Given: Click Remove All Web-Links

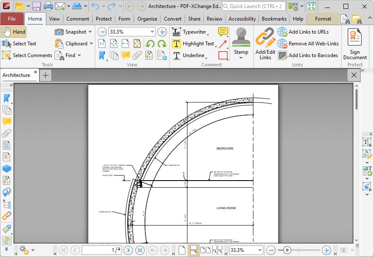Looking at the screenshot, I should click(308, 44).
